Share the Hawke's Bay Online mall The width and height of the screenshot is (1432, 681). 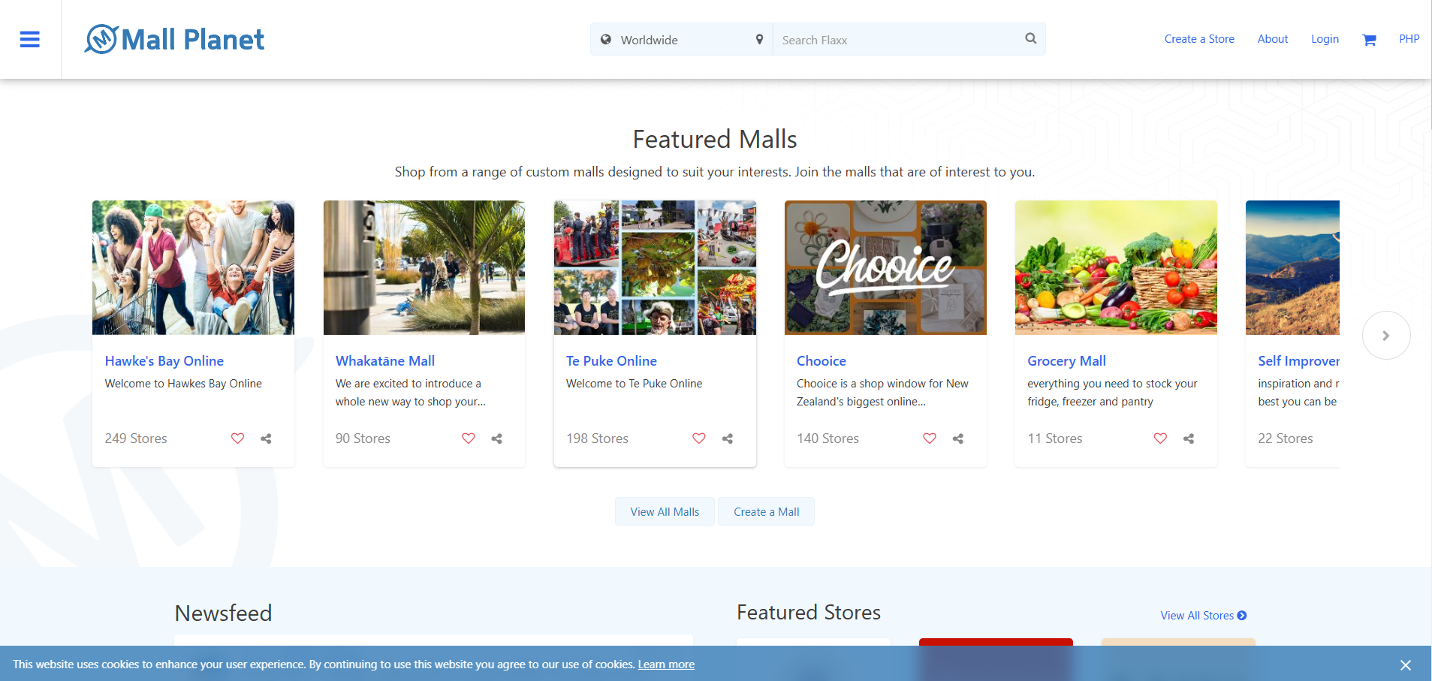tap(266, 438)
